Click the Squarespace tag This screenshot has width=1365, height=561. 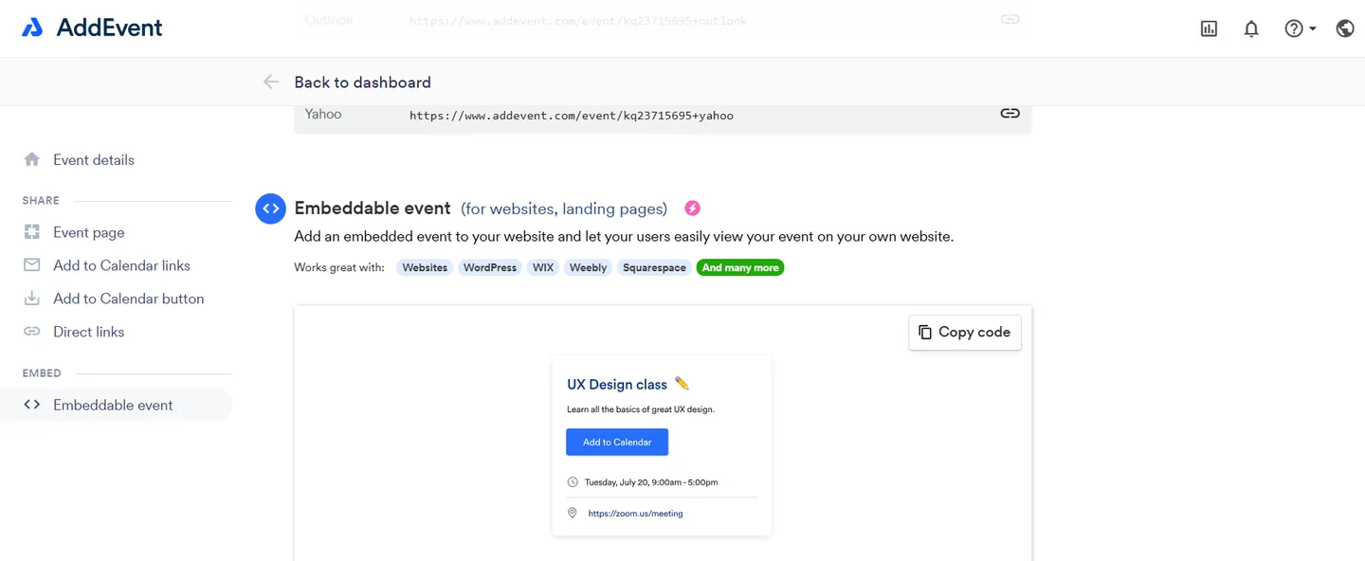pos(654,268)
